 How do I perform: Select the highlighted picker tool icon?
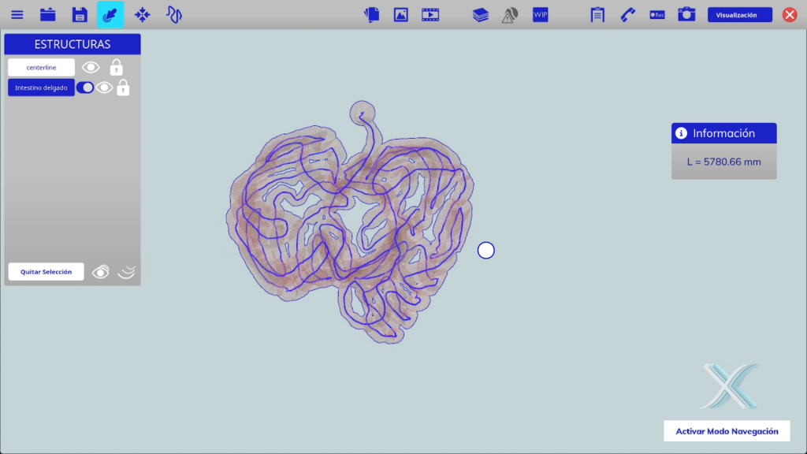(110, 14)
